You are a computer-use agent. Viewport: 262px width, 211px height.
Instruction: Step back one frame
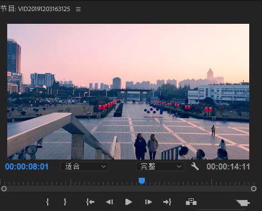pos(109,202)
